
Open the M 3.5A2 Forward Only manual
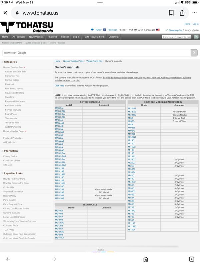pyautogui.click(x=132, y=112)
